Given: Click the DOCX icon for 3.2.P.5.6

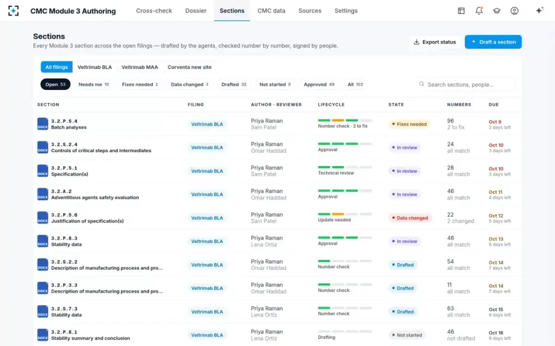Looking at the screenshot, I should coord(43,218).
